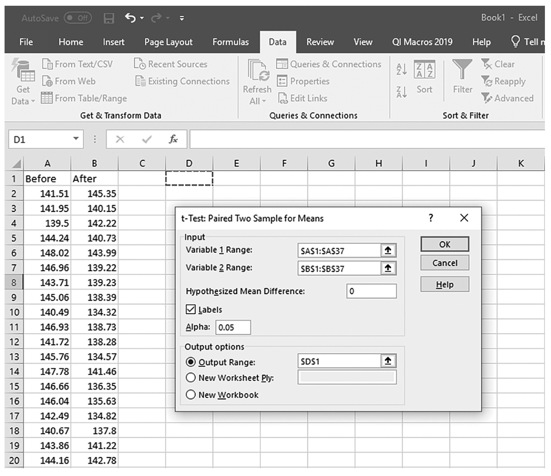
Task: Click the Refresh All icon
Action: point(258,70)
